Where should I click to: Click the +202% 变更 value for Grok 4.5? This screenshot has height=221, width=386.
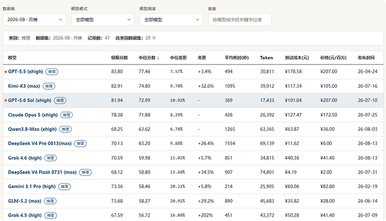[x=205, y=215]
